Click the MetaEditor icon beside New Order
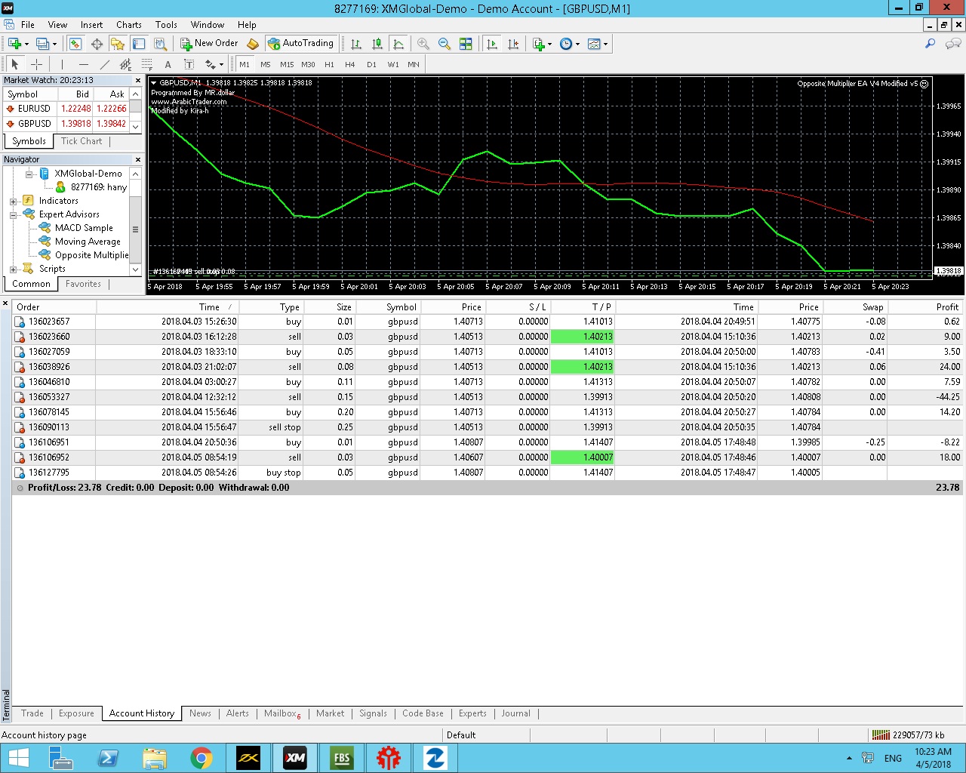This screenshot has width=966, height=773. [x=253, y=44]
